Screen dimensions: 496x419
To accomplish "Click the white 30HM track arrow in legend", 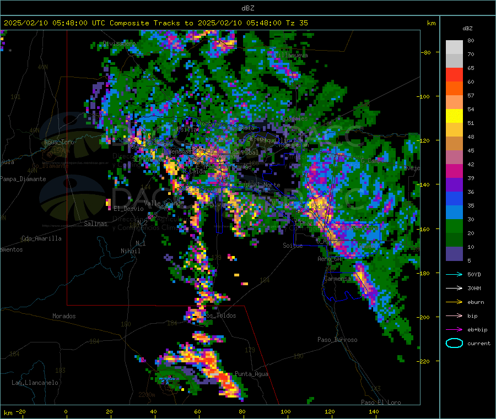I will point(454,288).
